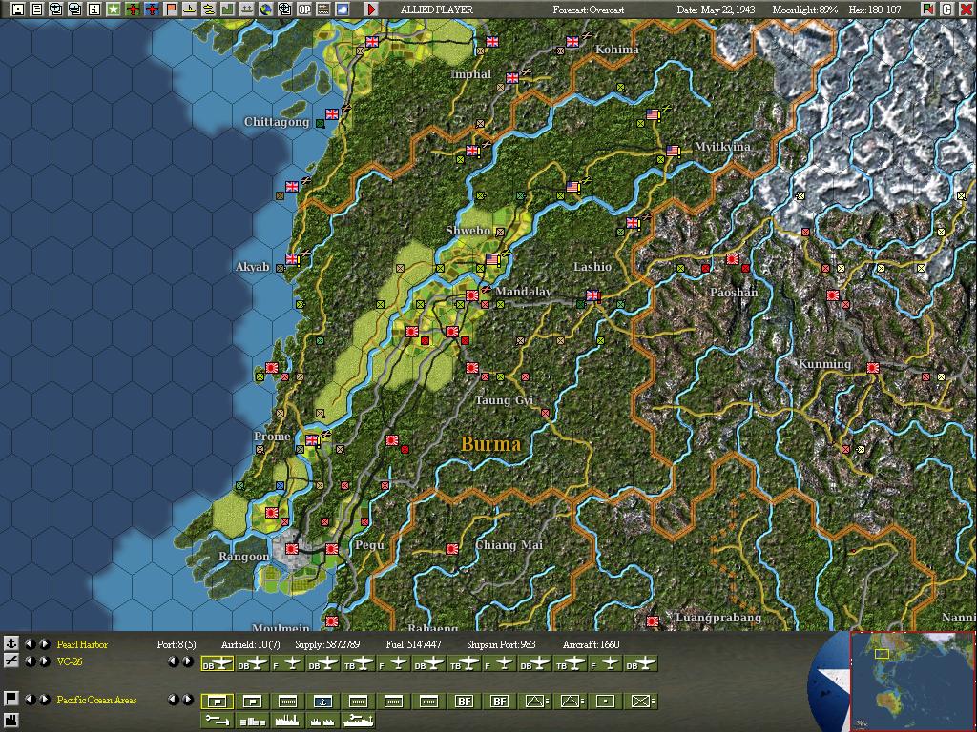
Task: Click the green and red flag icon
Action: coord(928,9)
